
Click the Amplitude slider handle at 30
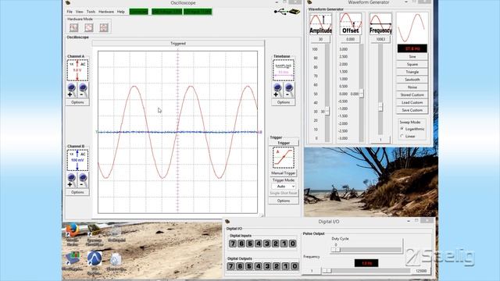[x=327, y=111]
